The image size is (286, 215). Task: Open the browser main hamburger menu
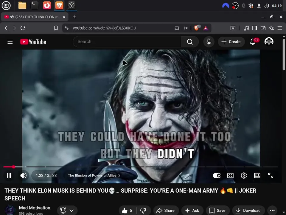(x=280, y=28)
